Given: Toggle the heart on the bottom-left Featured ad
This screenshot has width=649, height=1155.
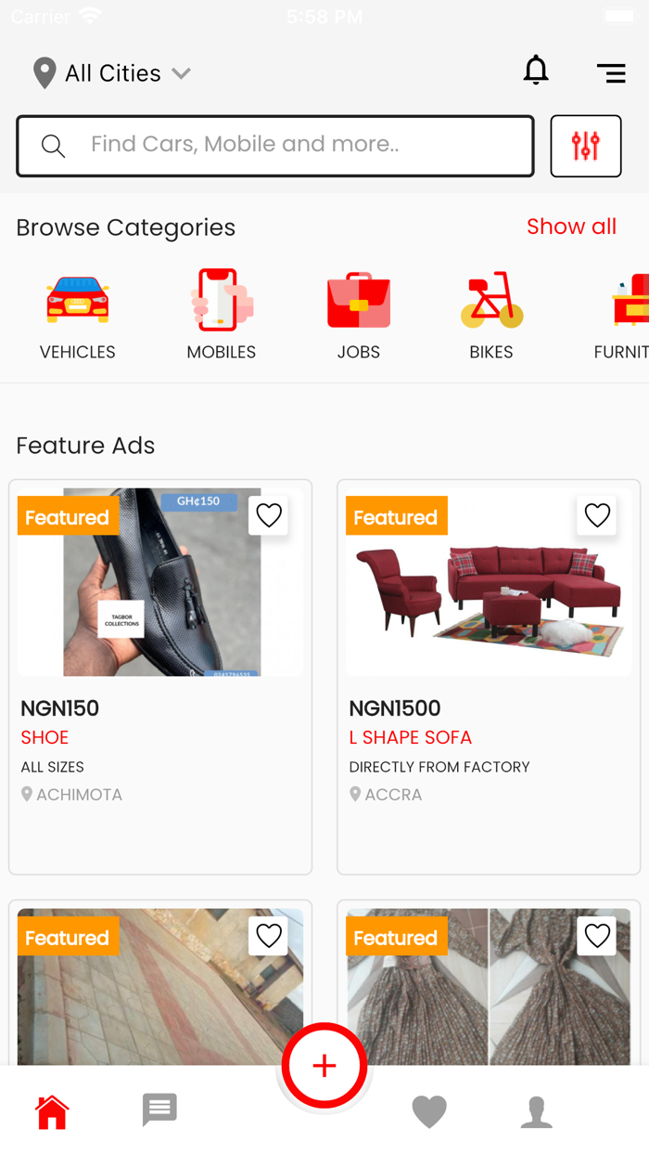Looking at the screenshot, I should (268, 936).
